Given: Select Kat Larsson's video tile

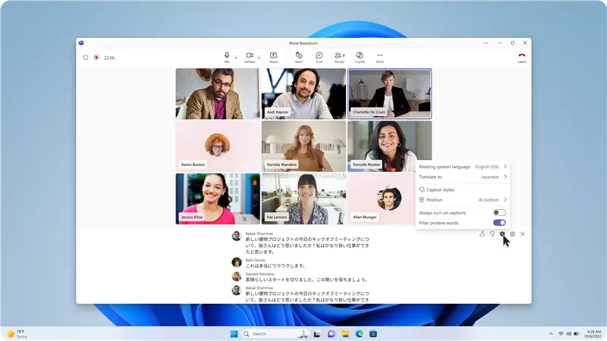Looking at the screenshot, I should [x=303, y=199].
